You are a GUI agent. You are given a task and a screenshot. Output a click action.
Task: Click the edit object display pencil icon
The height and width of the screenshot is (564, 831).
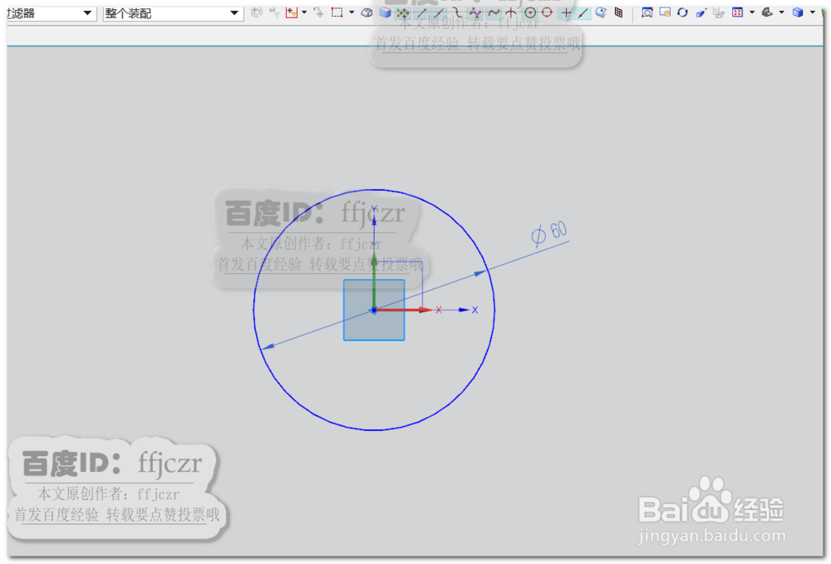pyautogui.click(x=700, y=12)
